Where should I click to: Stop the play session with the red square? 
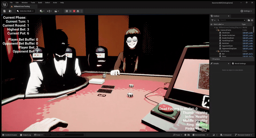coord(74,11)
